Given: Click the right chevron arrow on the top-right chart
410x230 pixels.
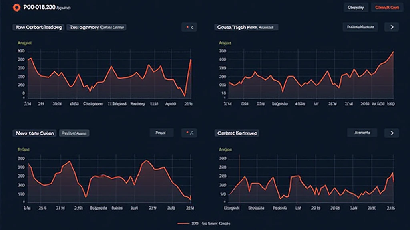Looking at the screenshot, I should pyautogui.click(x=392, y=27).
